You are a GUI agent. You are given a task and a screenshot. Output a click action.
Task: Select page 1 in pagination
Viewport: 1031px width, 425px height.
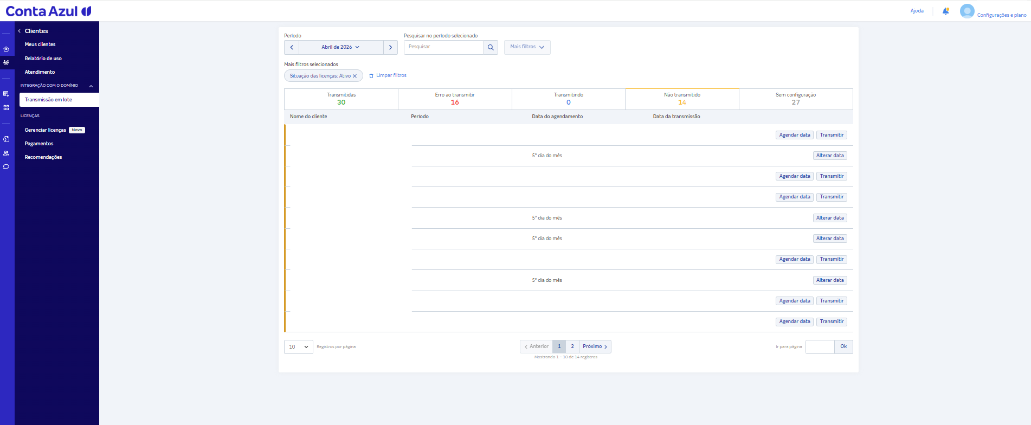pyautogui.click(x=559, y=346)
